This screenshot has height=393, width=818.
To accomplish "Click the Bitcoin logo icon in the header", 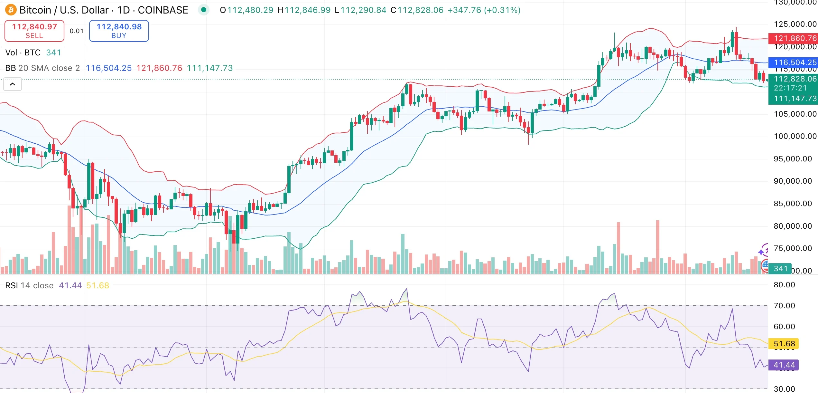I will (11, 10).
